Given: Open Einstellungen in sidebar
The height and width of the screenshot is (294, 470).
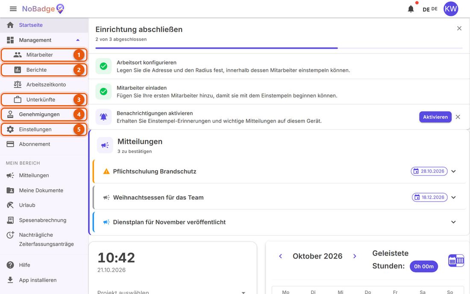Looking at the screenshot, I should pyautogui.click(x=44, y=129).
